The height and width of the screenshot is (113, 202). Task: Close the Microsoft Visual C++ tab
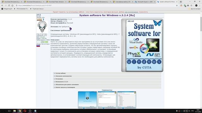tap(155, 2)
